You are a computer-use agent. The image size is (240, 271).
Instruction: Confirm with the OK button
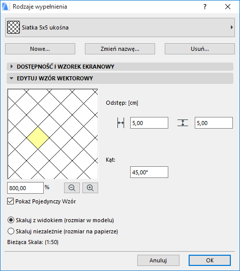(x=210, y=260)
